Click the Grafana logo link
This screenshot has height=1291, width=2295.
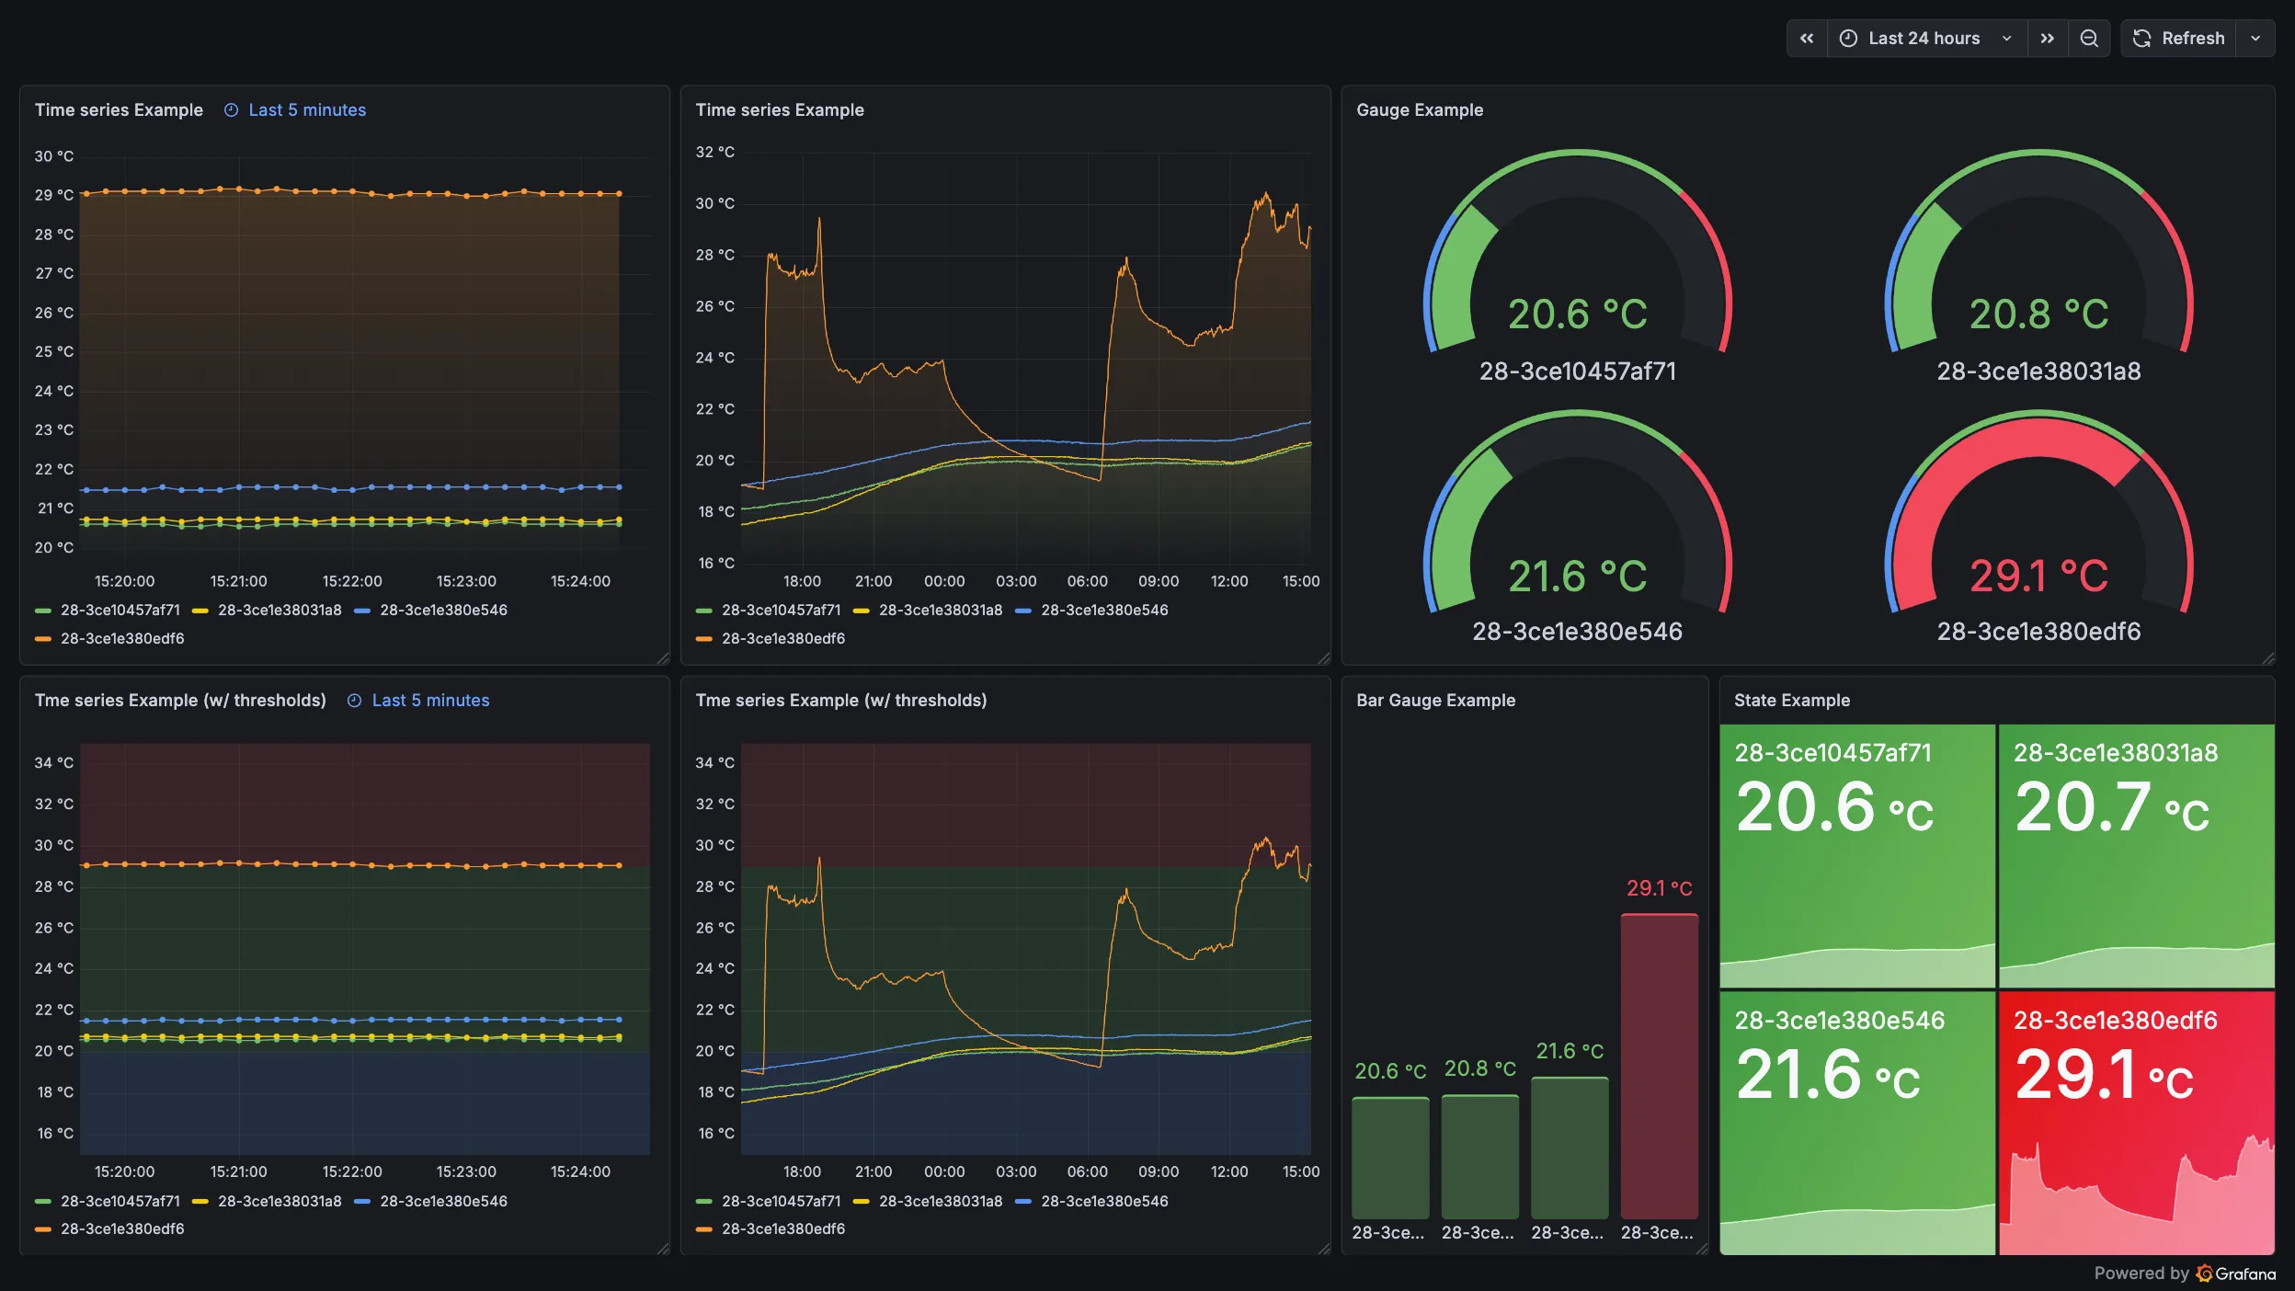click(2235, 1274)
